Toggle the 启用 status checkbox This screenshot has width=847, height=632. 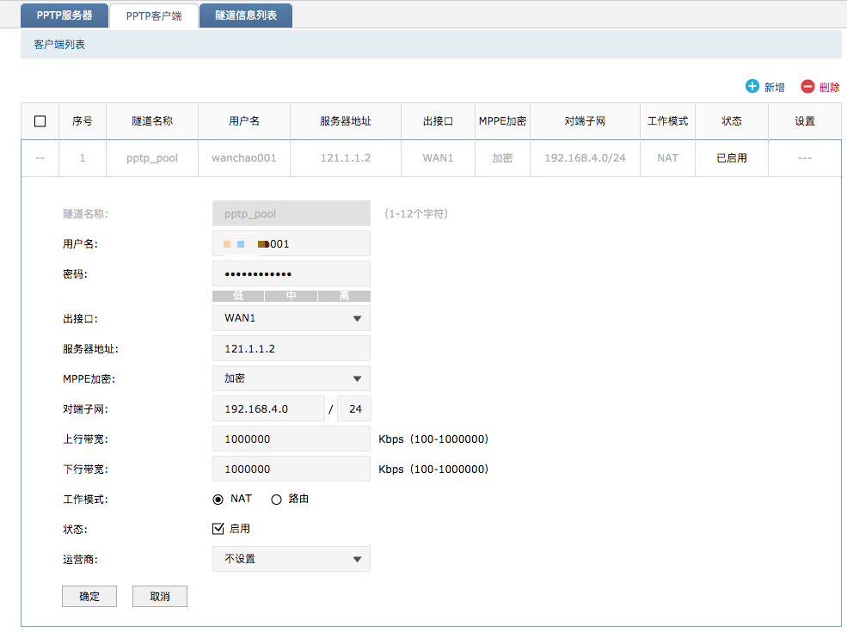click(x=218, y=529)
